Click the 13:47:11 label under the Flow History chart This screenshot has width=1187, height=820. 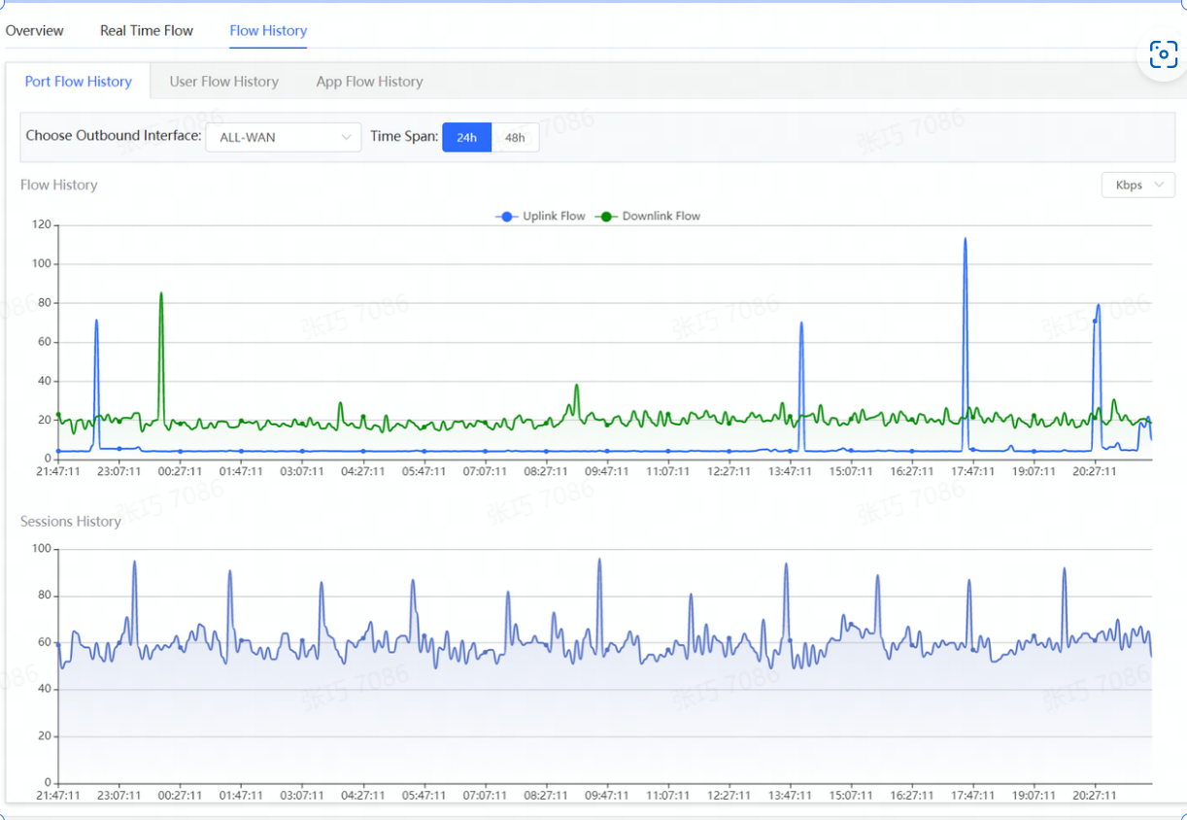point(790,471)
